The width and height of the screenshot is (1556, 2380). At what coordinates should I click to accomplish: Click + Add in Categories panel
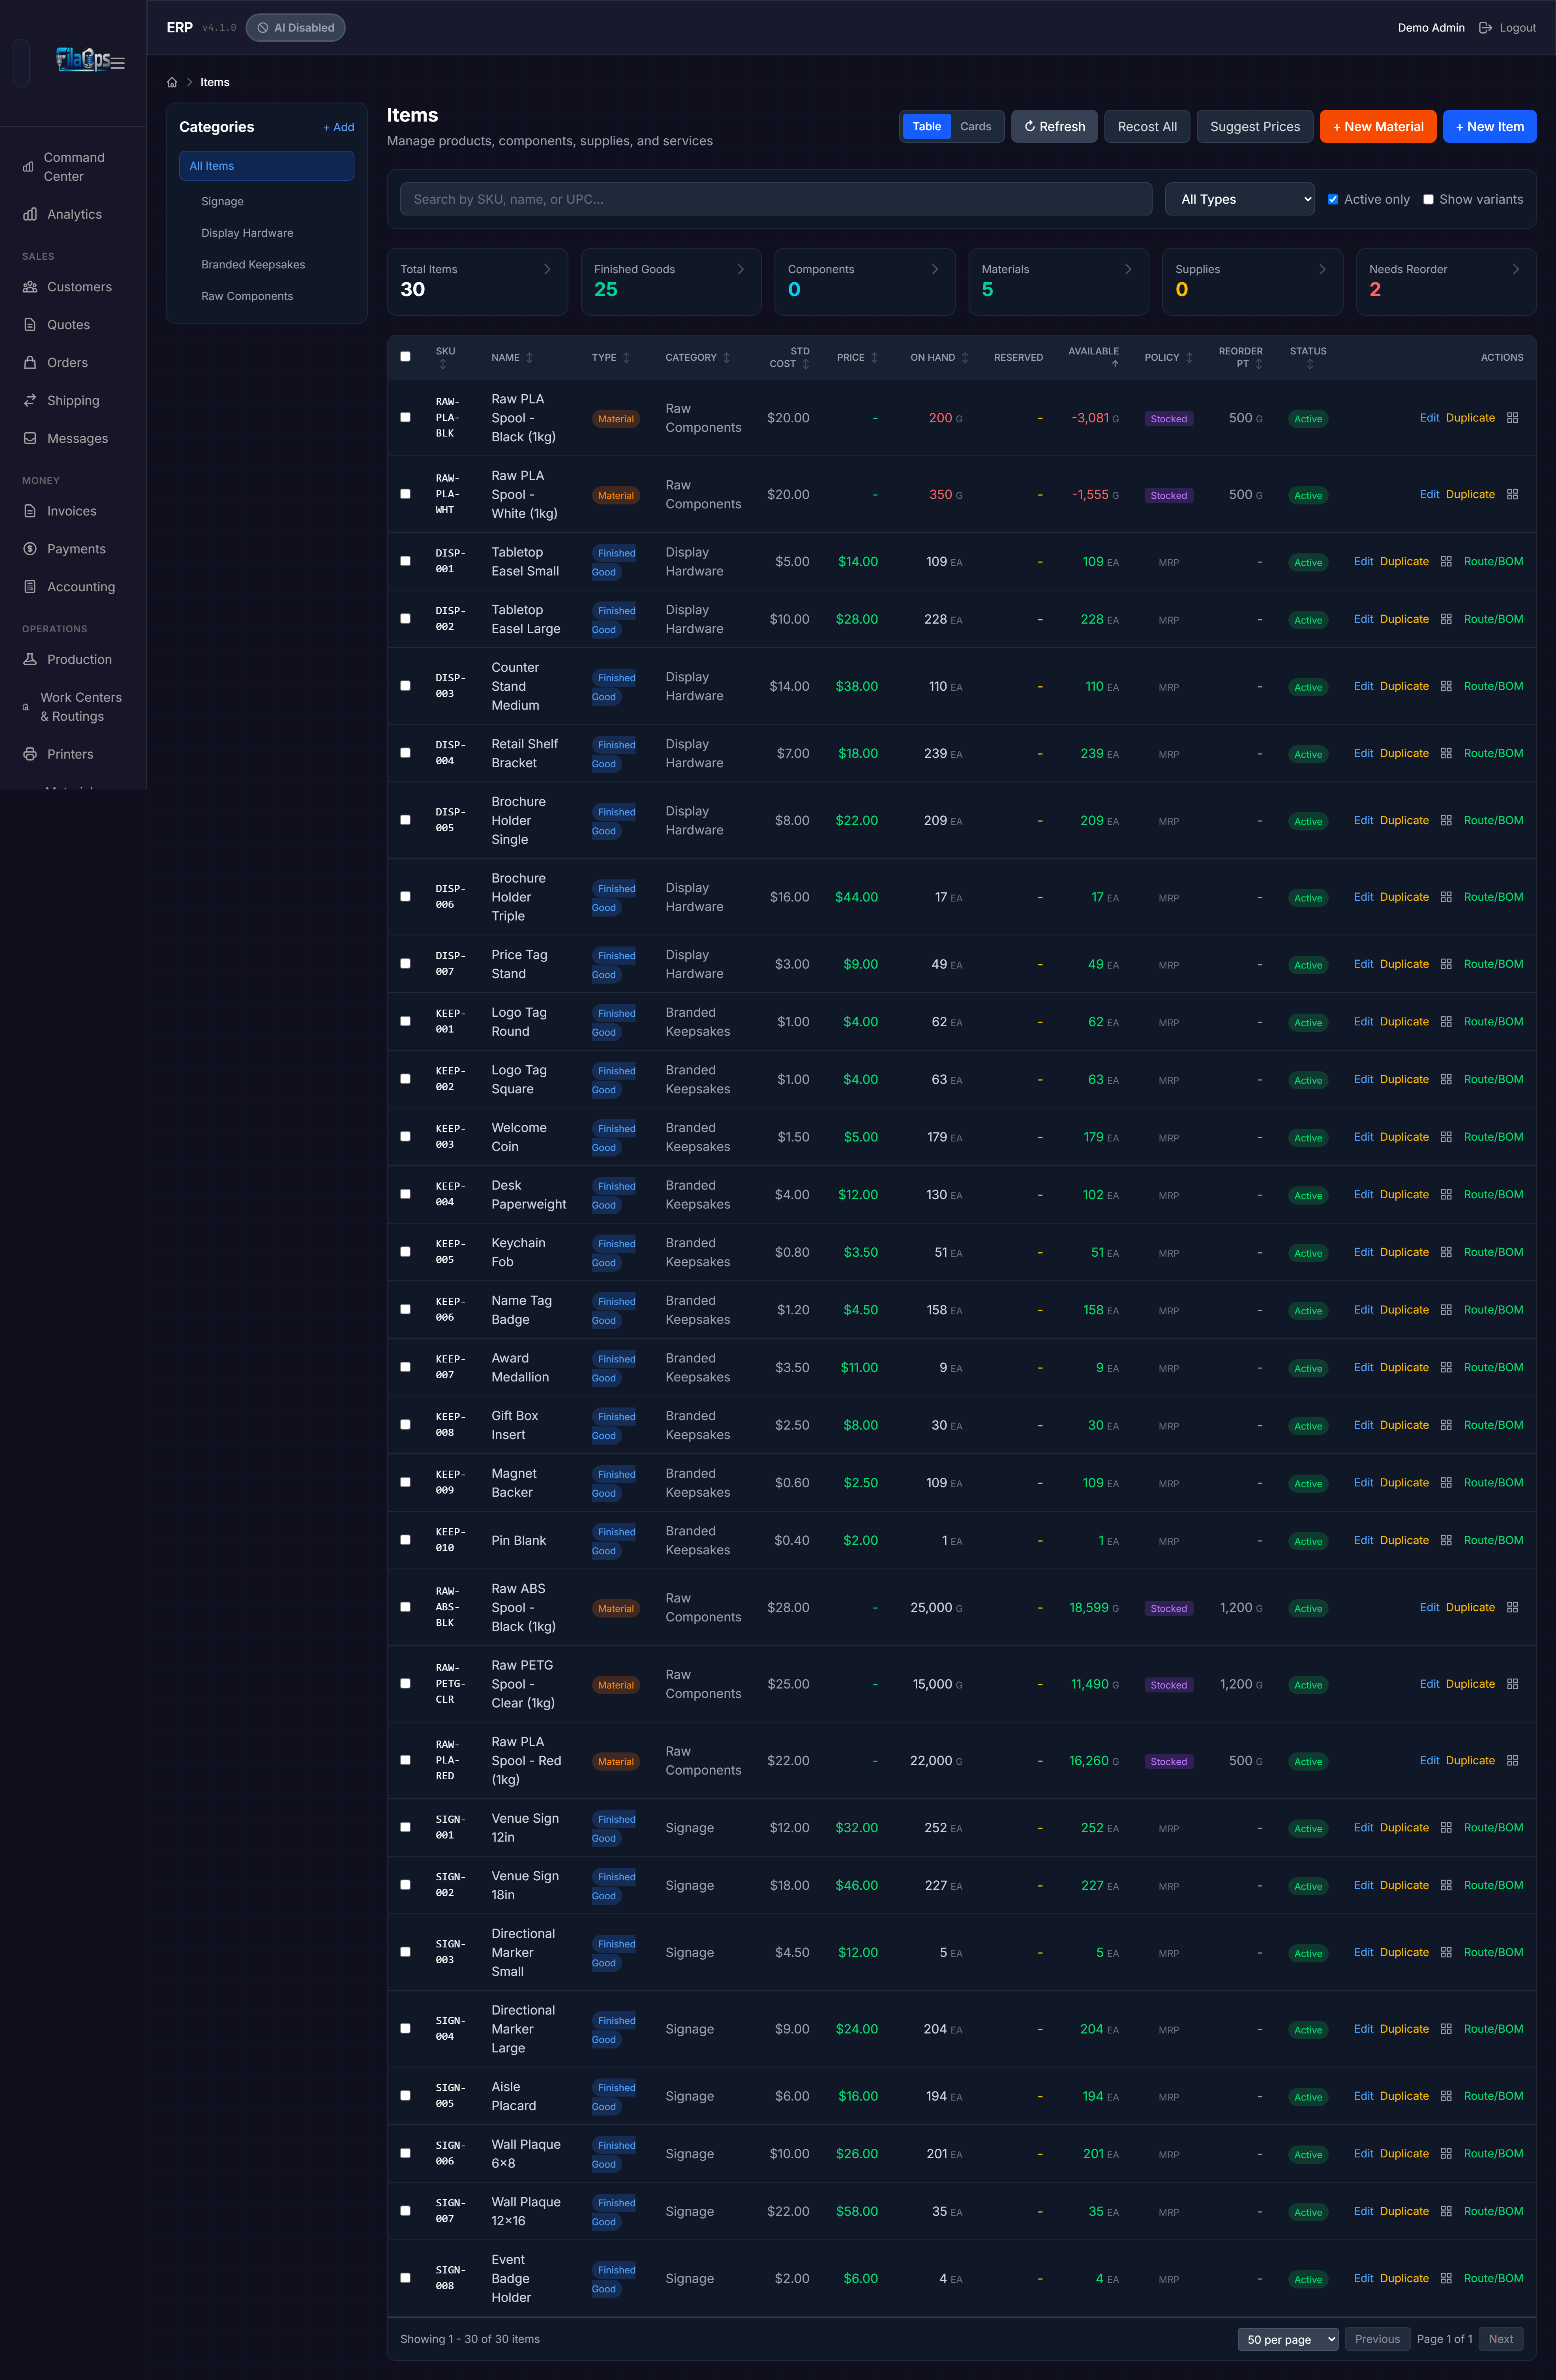[x=338, y=128]
